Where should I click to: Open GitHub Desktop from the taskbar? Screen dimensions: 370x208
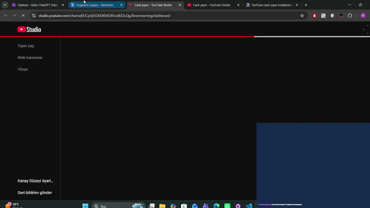pos(238,206)
